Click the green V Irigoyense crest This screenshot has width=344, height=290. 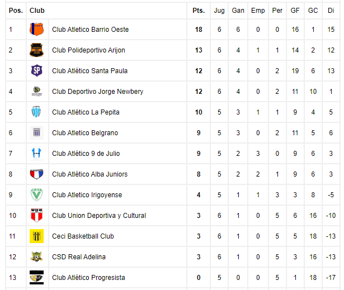pos(36,194)
